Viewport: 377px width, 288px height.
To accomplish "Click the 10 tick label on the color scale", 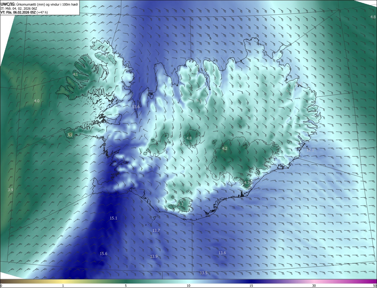I will coord(188,286).
